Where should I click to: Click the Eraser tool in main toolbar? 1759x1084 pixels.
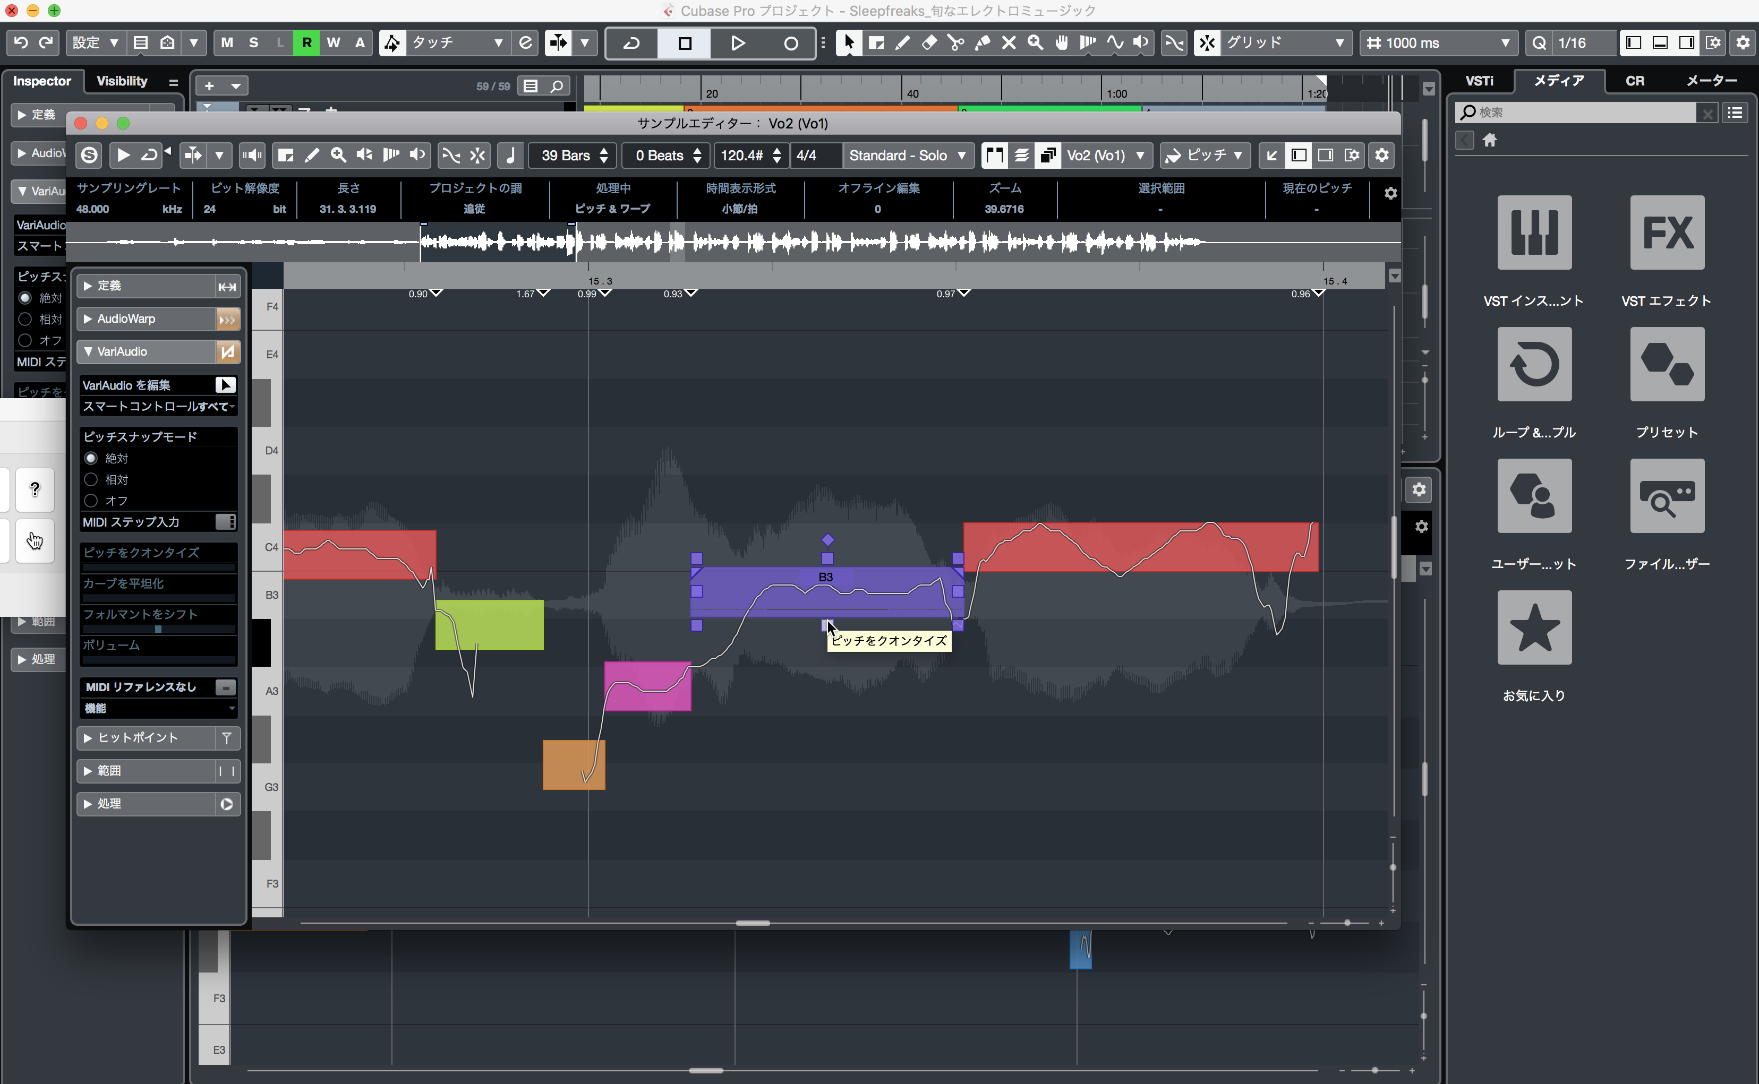tap(928, 43)
